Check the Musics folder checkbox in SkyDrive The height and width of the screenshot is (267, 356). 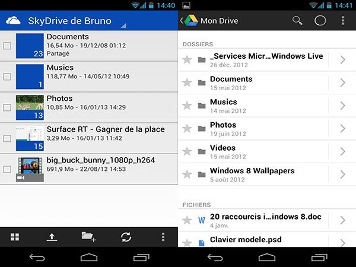[x=7, y=77]
